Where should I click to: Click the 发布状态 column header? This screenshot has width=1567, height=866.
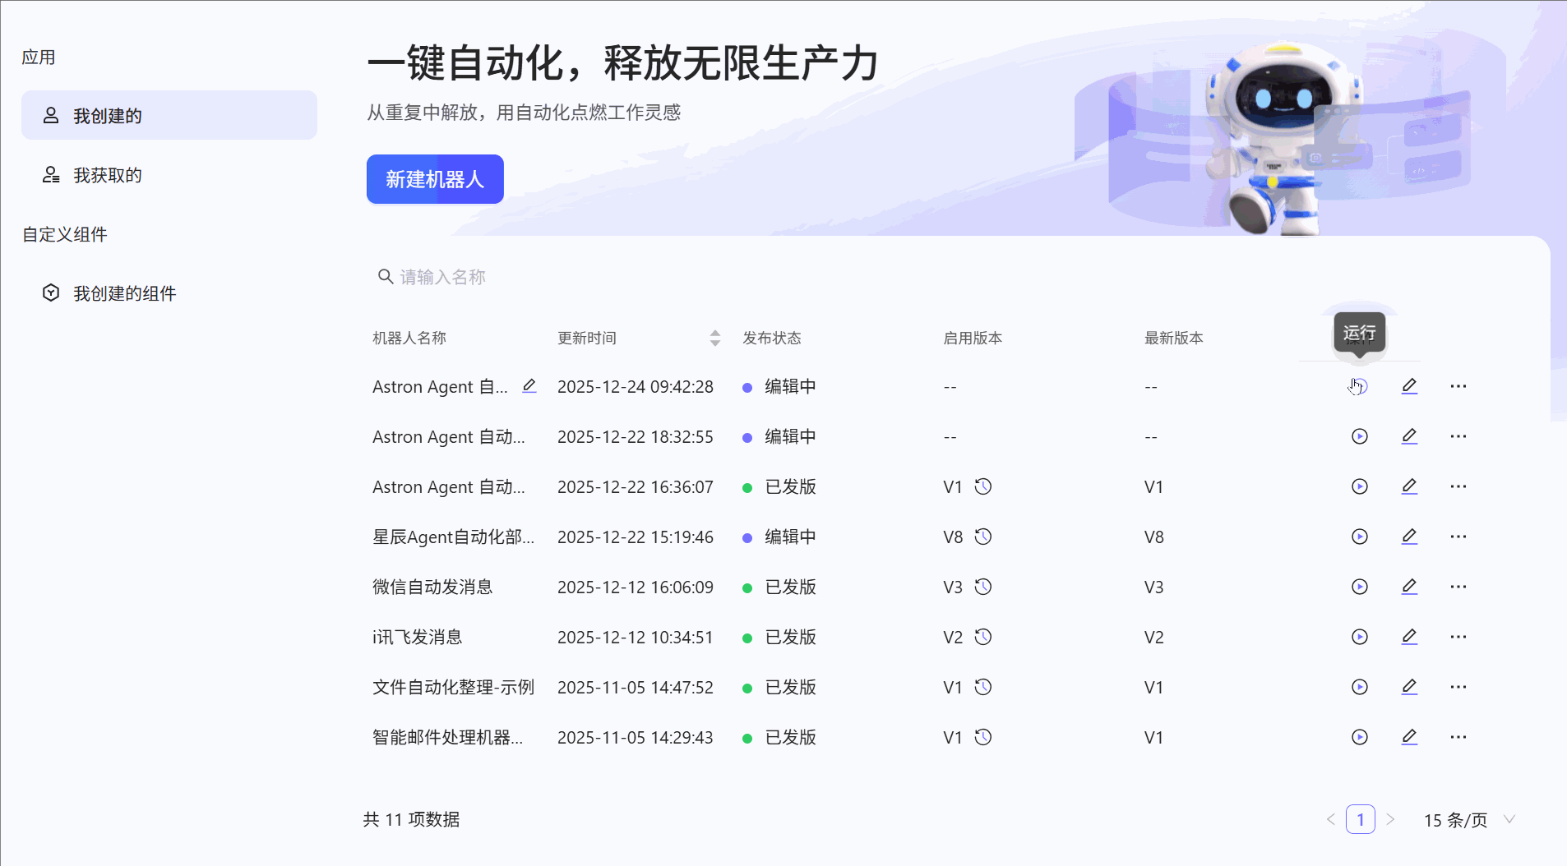click(x=772, y=338)
